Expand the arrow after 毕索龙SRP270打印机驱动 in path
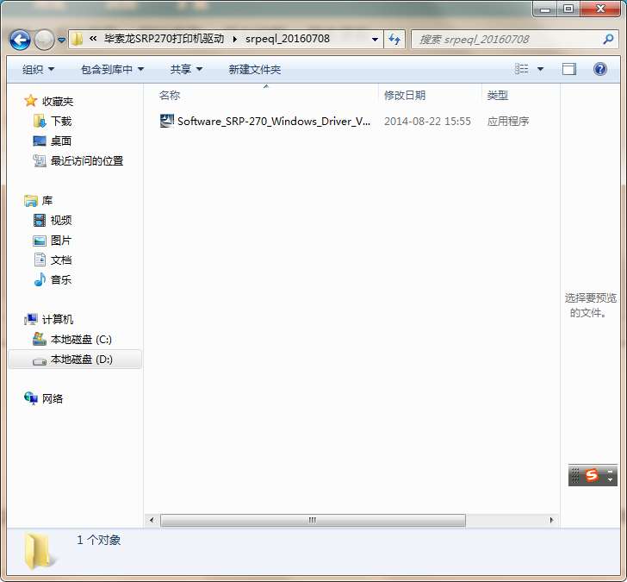 coord(235,39)
